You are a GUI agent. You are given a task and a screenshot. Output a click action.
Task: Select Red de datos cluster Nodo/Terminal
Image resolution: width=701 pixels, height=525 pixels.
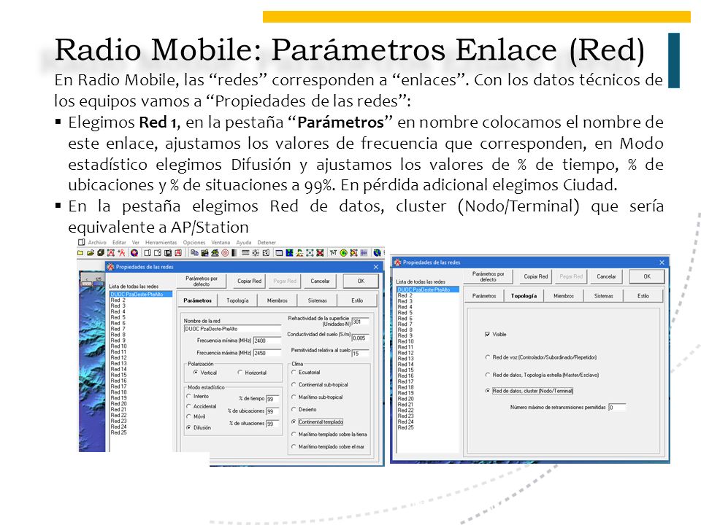pos(488,391)
